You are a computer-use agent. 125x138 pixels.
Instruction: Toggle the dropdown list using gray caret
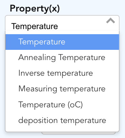(x=111, y=21)
